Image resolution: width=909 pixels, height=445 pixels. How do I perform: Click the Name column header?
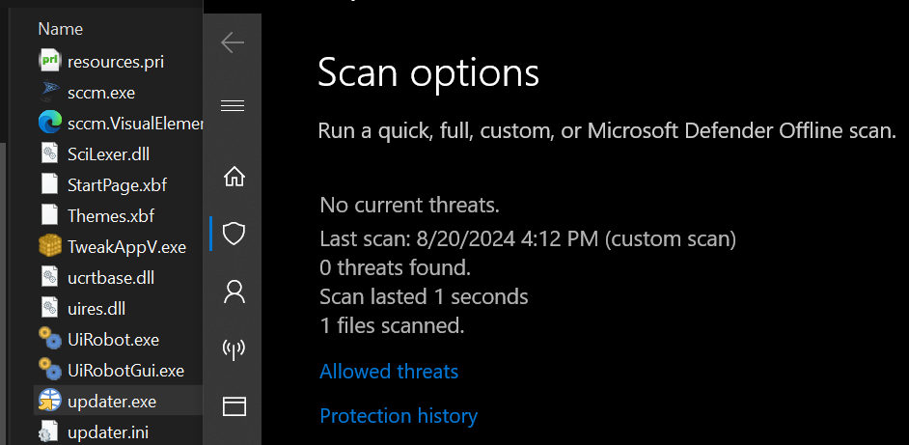coord(60,29)
